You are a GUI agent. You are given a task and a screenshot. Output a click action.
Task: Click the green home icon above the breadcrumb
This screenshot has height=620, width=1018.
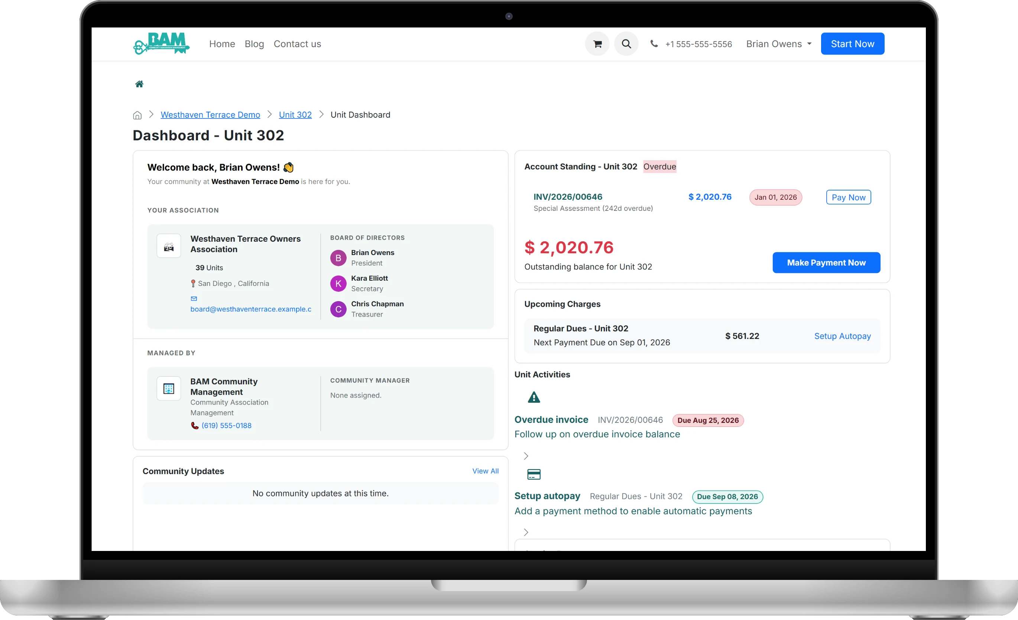coord(139,84)
